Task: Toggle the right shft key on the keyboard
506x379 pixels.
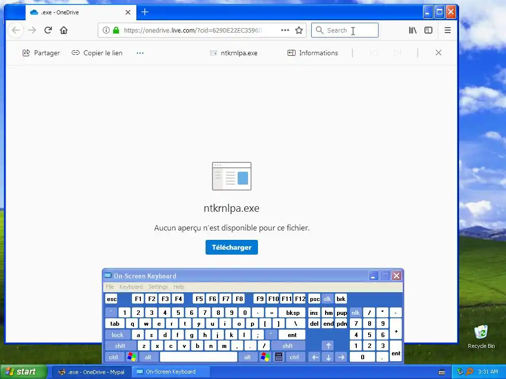Action: 288,346
